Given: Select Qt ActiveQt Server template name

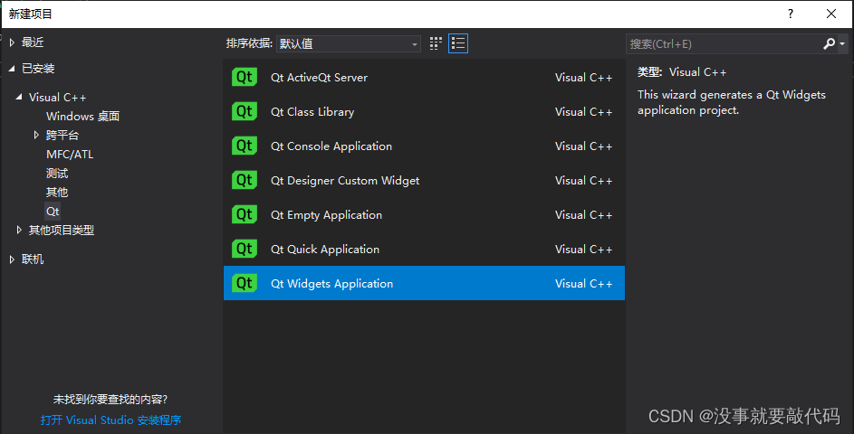Looking at the screenshot, I should [x=319, y=77].
